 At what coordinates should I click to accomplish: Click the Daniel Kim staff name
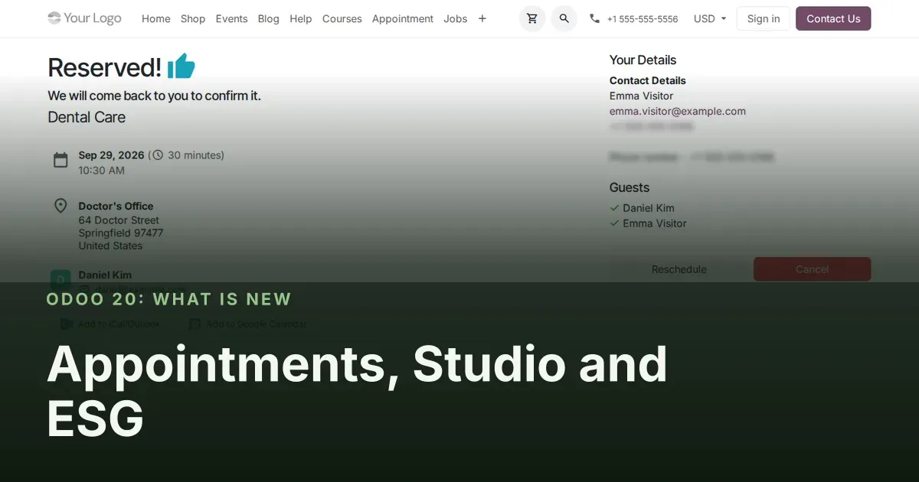point(105,275)
